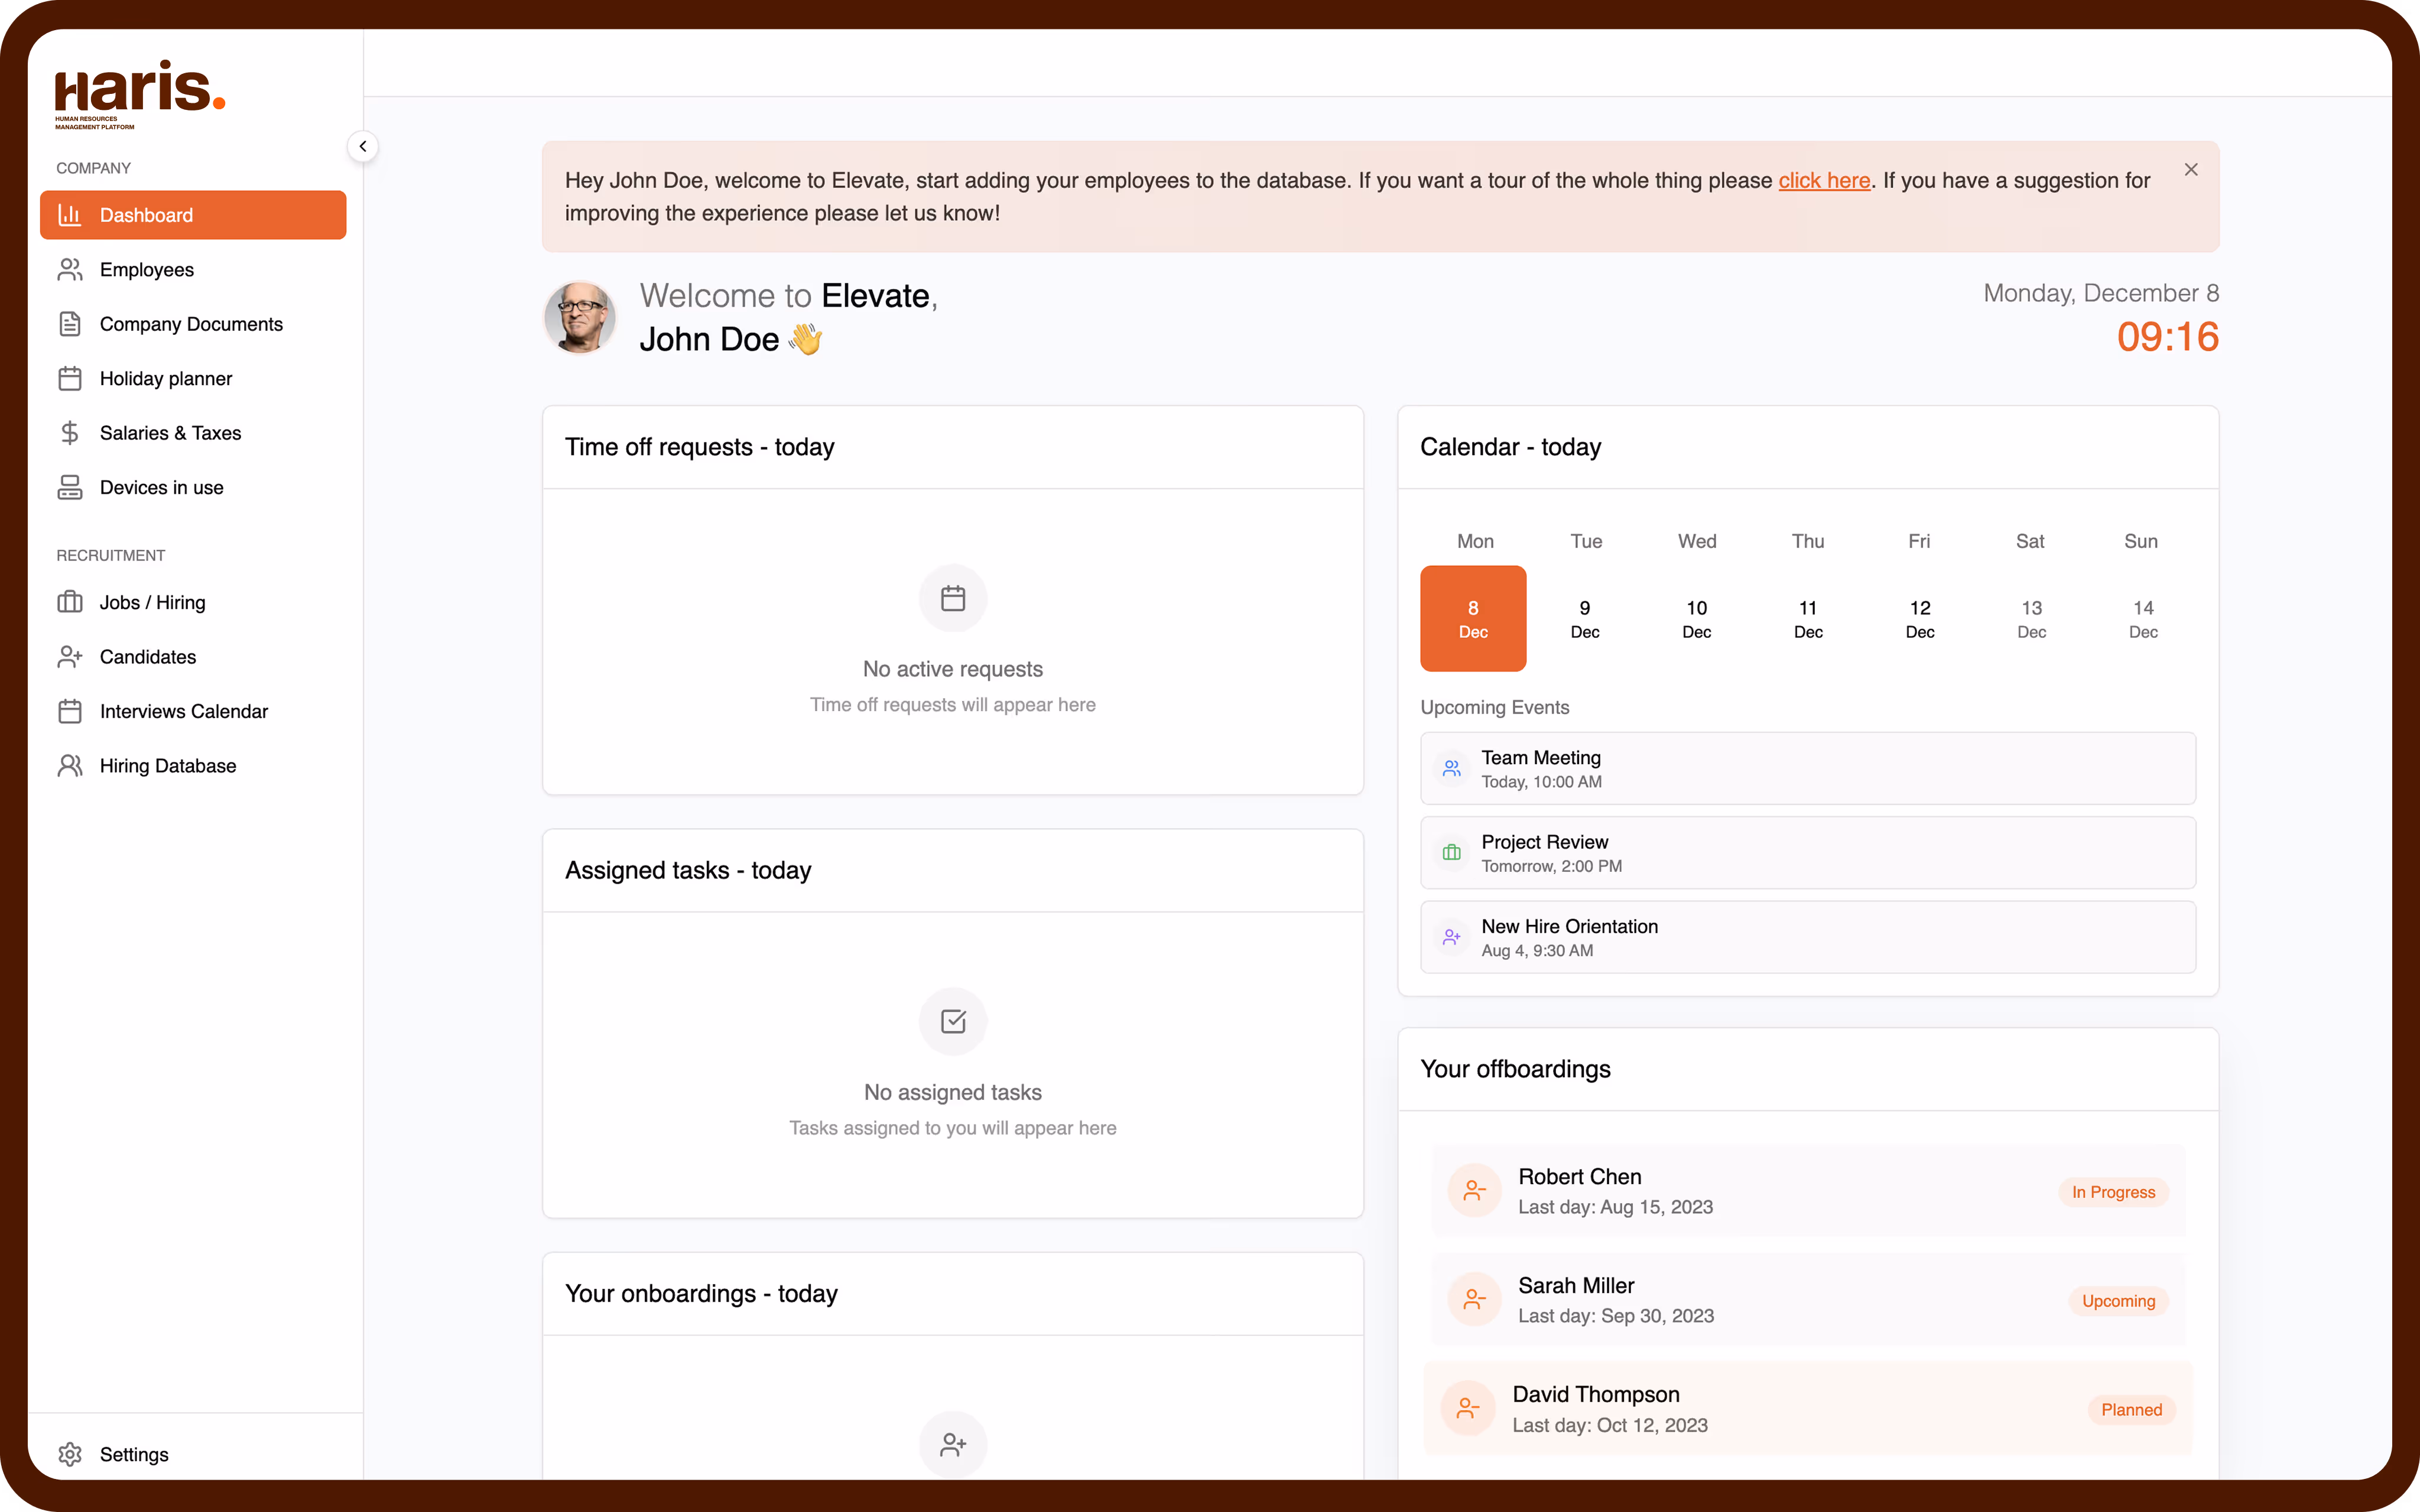Open the Team Meeting event
This screenshot has width=2420, height=1512.
pyautogui.click(x=1807, y=769)
